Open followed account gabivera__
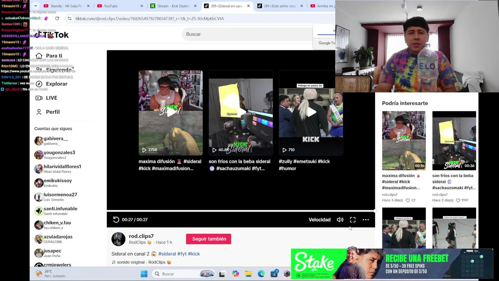This screenshot has width=499, height=281. pyautogui.click(x=51, y=141)
